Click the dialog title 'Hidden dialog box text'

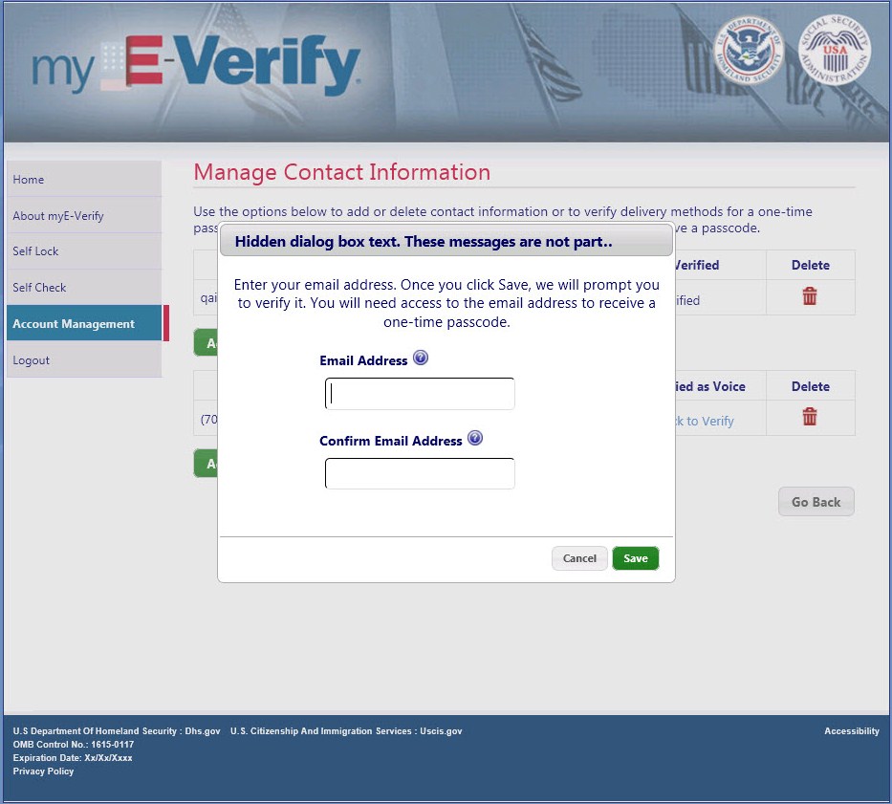pyautogui.click(x=424, y=242)
